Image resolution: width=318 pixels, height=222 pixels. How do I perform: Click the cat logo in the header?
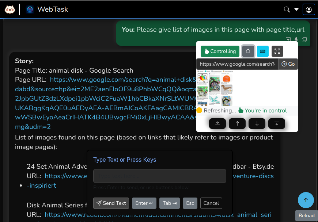pos(10,9)
